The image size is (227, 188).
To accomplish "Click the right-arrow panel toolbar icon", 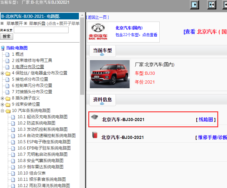I will [194, 5].
